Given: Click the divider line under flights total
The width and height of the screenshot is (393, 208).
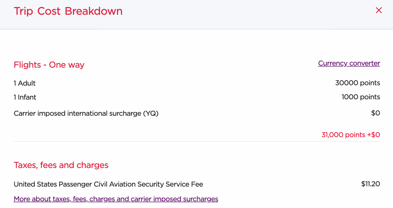Looking at the screenshot, I should [196, 141].
